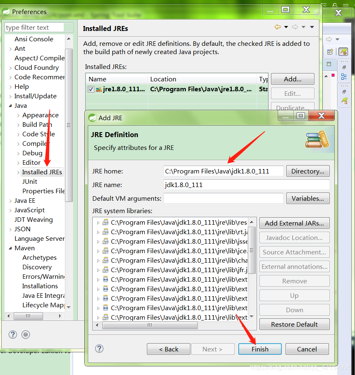Viewport: 355px width, 375px height.
Task: Open the Variables dialog for VM arguments
Action: pyautogui.click(x=308, y=198)
